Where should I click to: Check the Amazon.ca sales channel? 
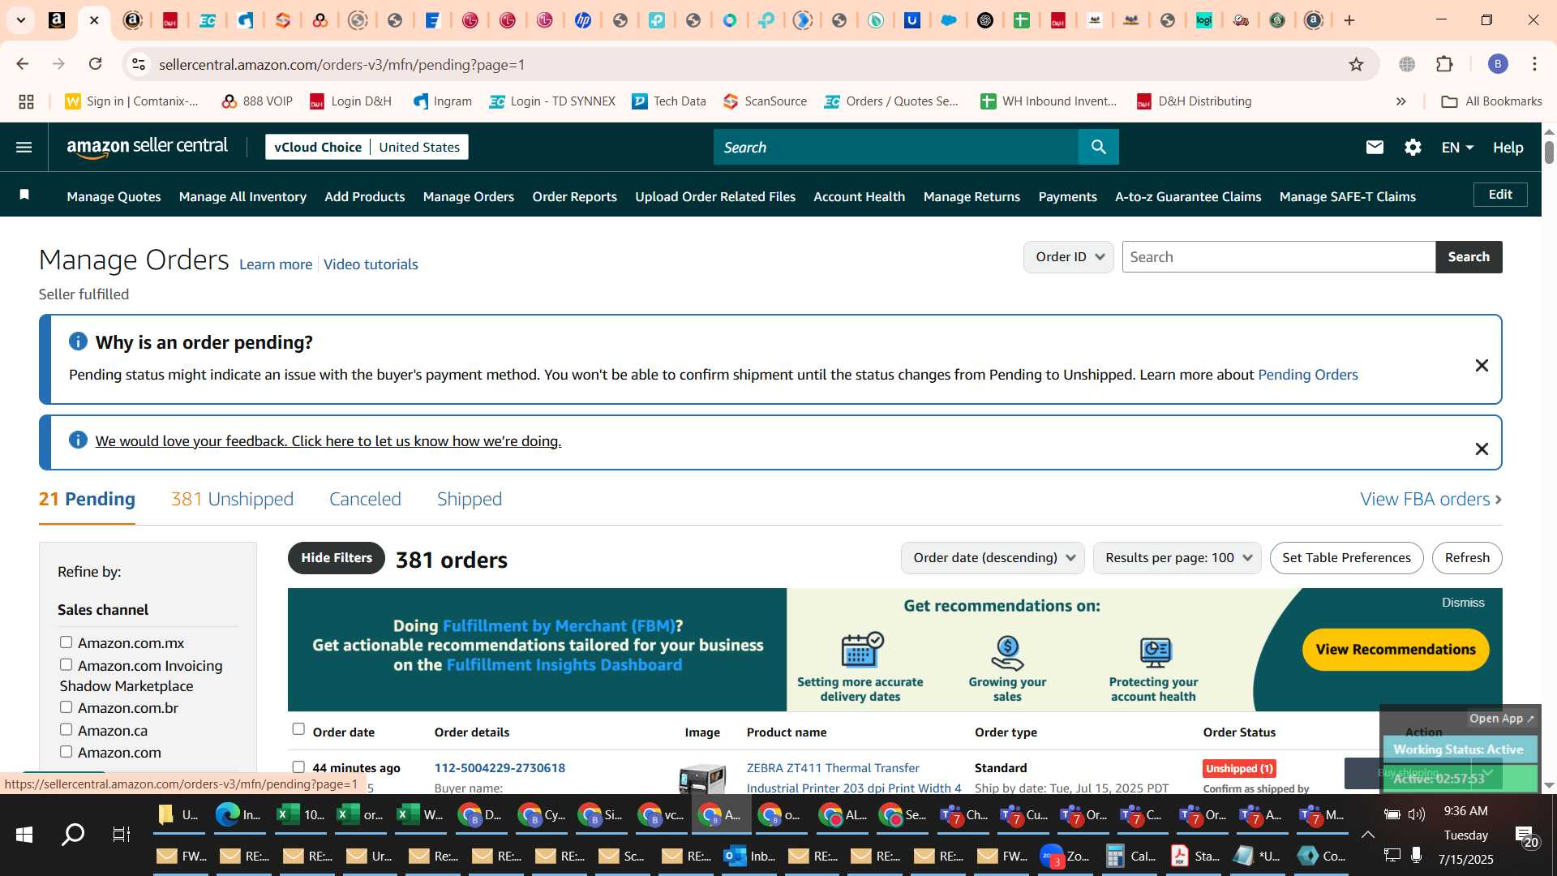(66, 730)
